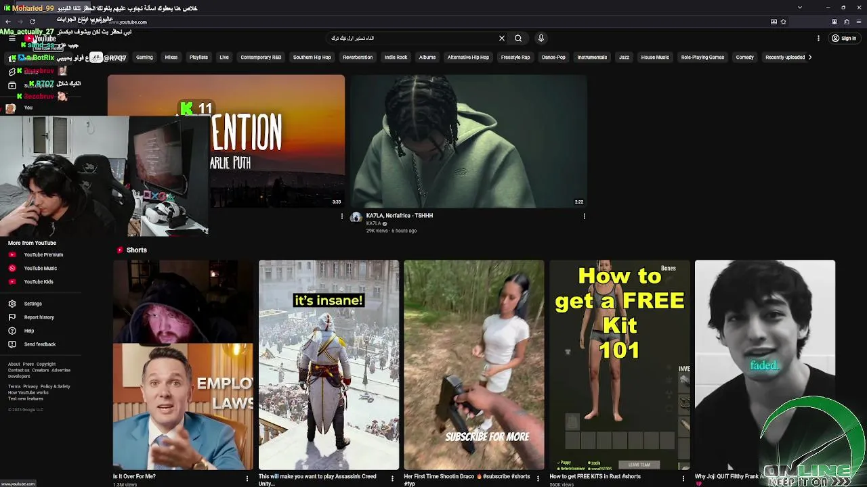Image resolution: width=867 pixels, height=487 pixels.
Task: Filter by the Indie Rock chip
Action: (396, 57)
